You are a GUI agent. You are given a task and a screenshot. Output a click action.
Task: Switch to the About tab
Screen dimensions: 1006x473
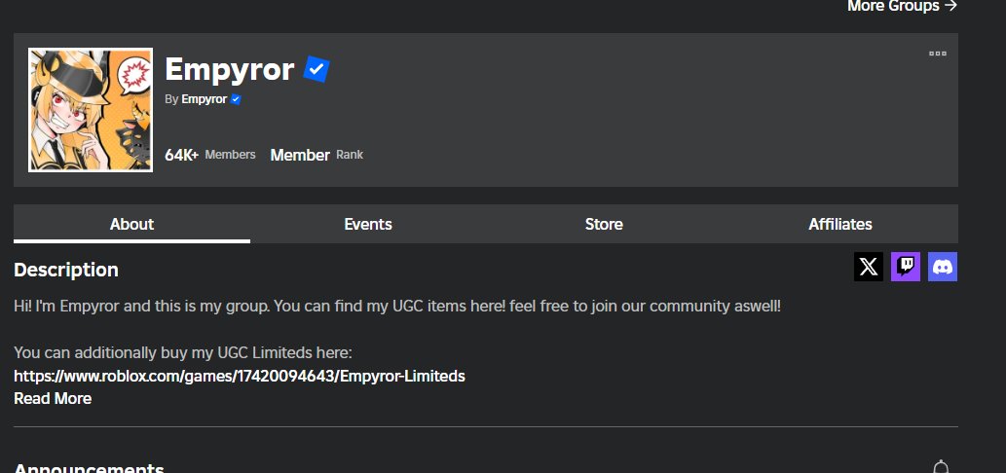click(131, 224)
